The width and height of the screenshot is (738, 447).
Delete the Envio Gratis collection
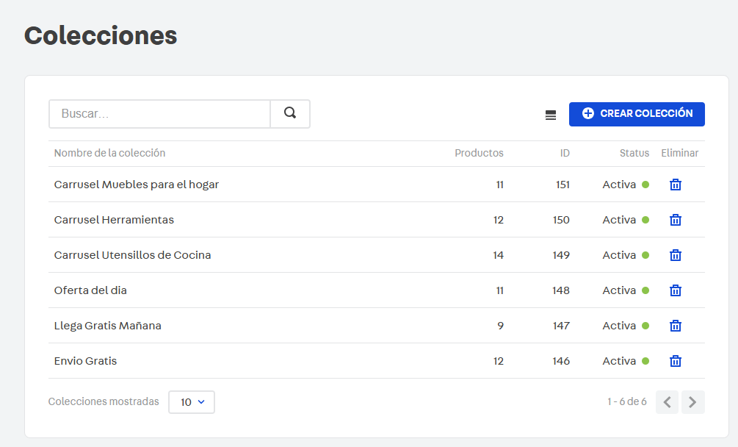point(676,361)
